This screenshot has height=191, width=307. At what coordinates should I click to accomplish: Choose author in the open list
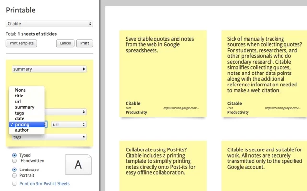point(27,130)
